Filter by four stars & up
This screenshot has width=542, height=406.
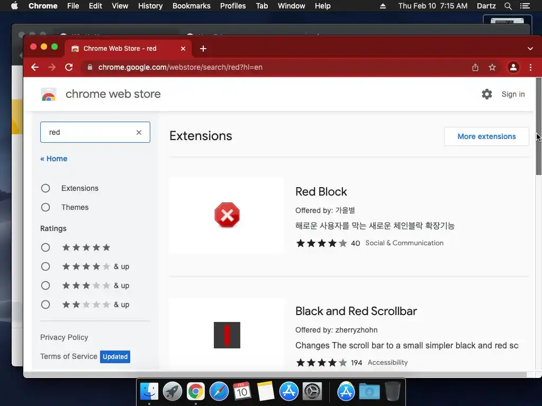[x=46, y=266]
